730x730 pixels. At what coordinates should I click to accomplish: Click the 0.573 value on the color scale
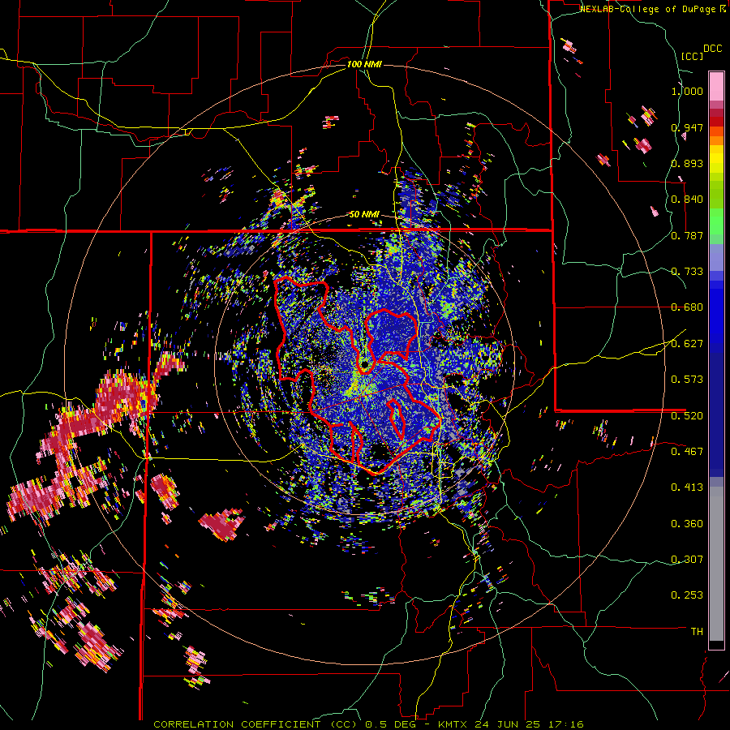click(687, 380)
